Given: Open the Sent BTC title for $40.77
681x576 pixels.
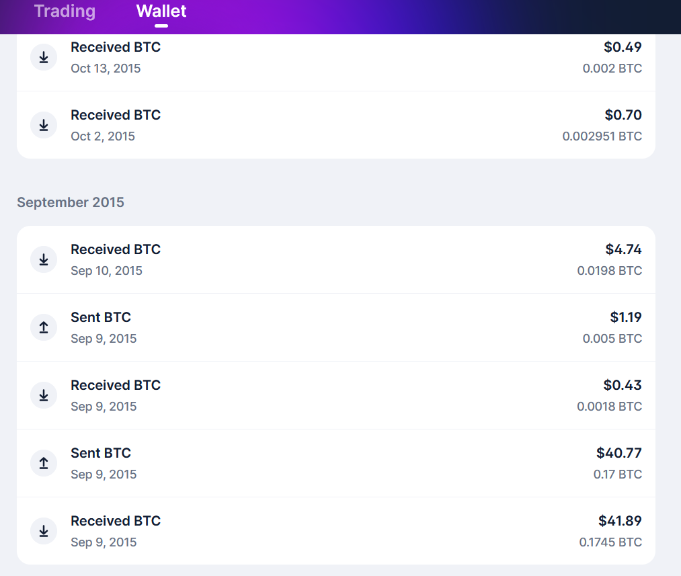Looking at the screenshot, I should tap(101, 453).
